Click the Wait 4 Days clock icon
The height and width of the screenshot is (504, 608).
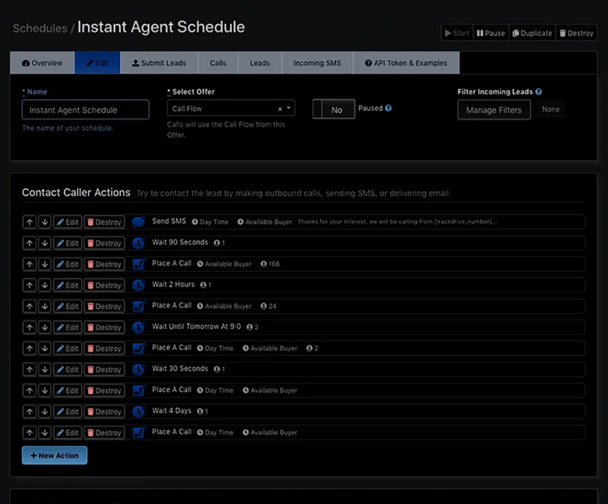138,412
